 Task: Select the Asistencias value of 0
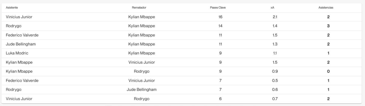[328, 71]
